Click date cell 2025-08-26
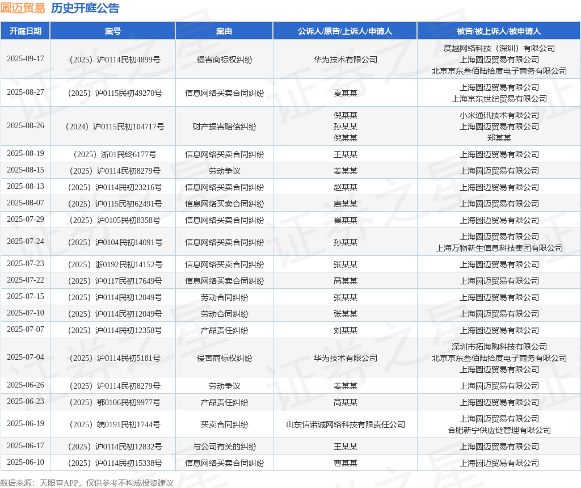The width and height of the screenshot is (581, 488). coord(26,126)
